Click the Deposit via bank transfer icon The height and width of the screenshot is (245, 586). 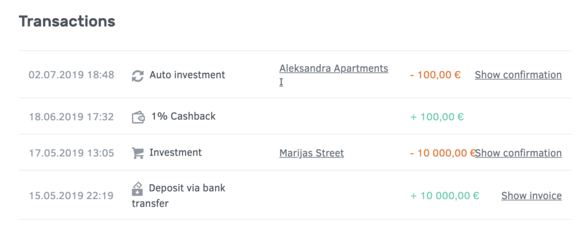[x=137, y=189]
